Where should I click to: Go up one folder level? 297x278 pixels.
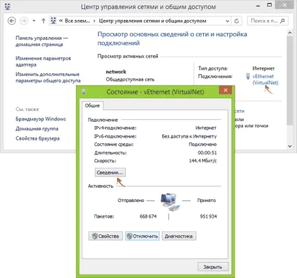click(43, 21)
